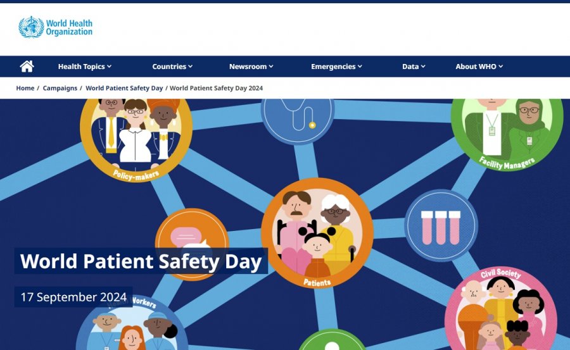The image size is (570, 350).
Task: Click the 17 September 2024 date label
Action: pyautogui.click(x=73, y=297)
